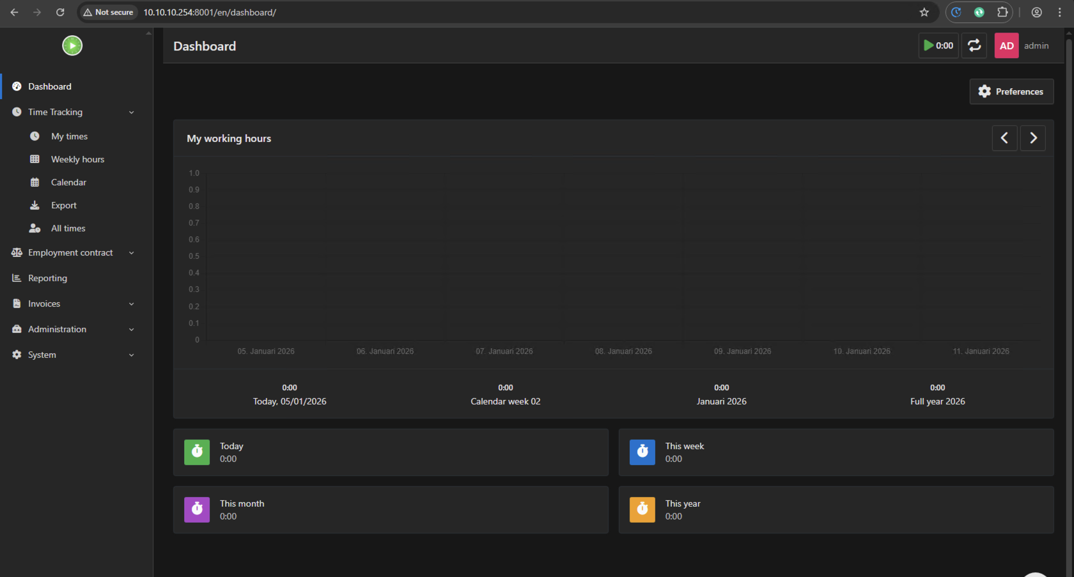This screenshot has width=1074, height=577.
Task: Show previous week in working hours chart
Action: pos(1004,138)
